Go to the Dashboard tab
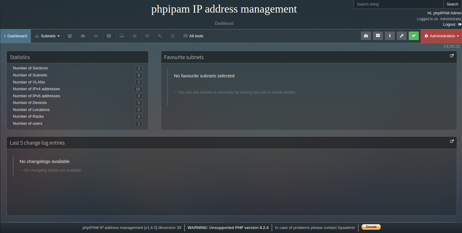This screenshot has width=462, height=233. (x=16, y=36)
